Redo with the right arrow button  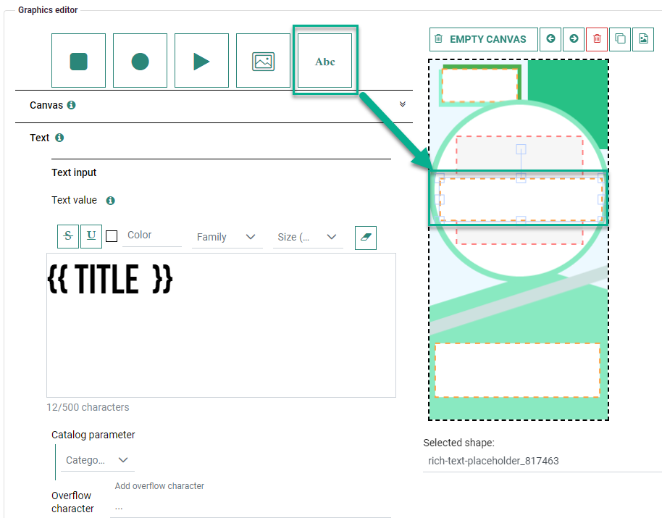574,39
